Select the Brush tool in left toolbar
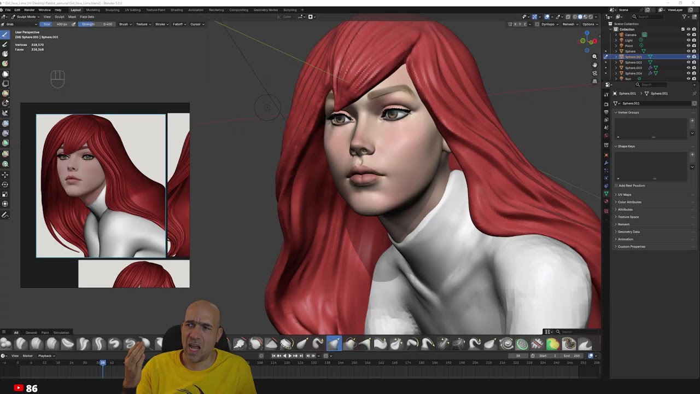Image resolution: width=700 pixels, height=394 pixels. pyautogui.click(x=5, y=34)
